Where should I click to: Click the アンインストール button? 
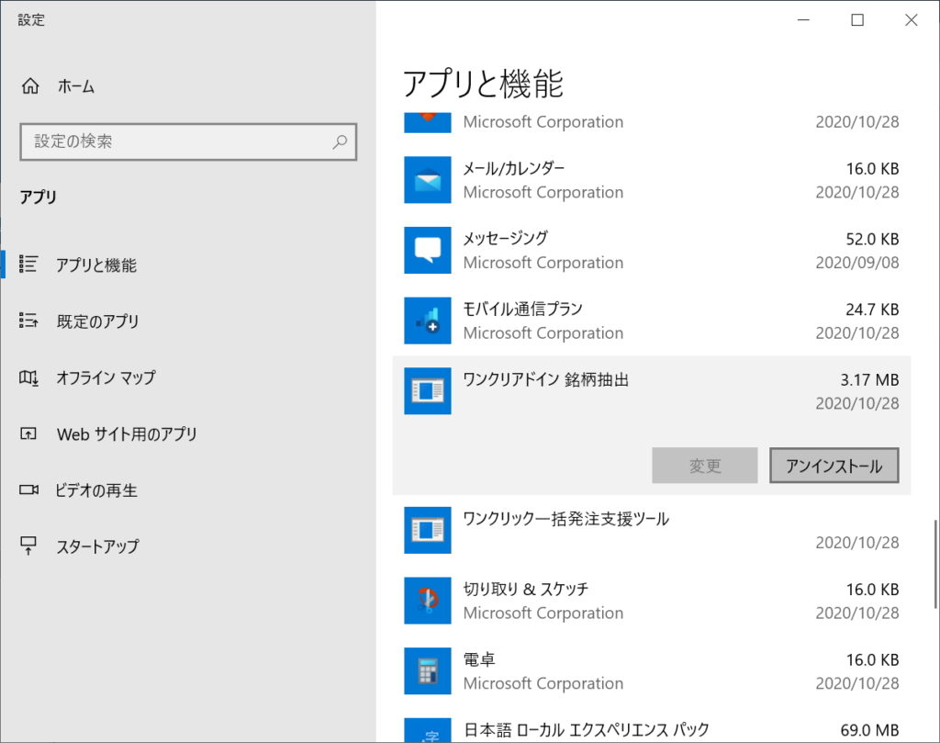[834, 466]
